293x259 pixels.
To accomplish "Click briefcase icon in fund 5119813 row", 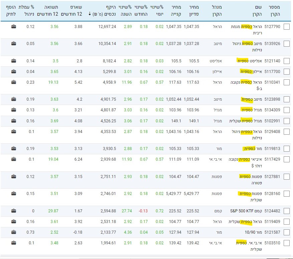I will coord(14,149).
